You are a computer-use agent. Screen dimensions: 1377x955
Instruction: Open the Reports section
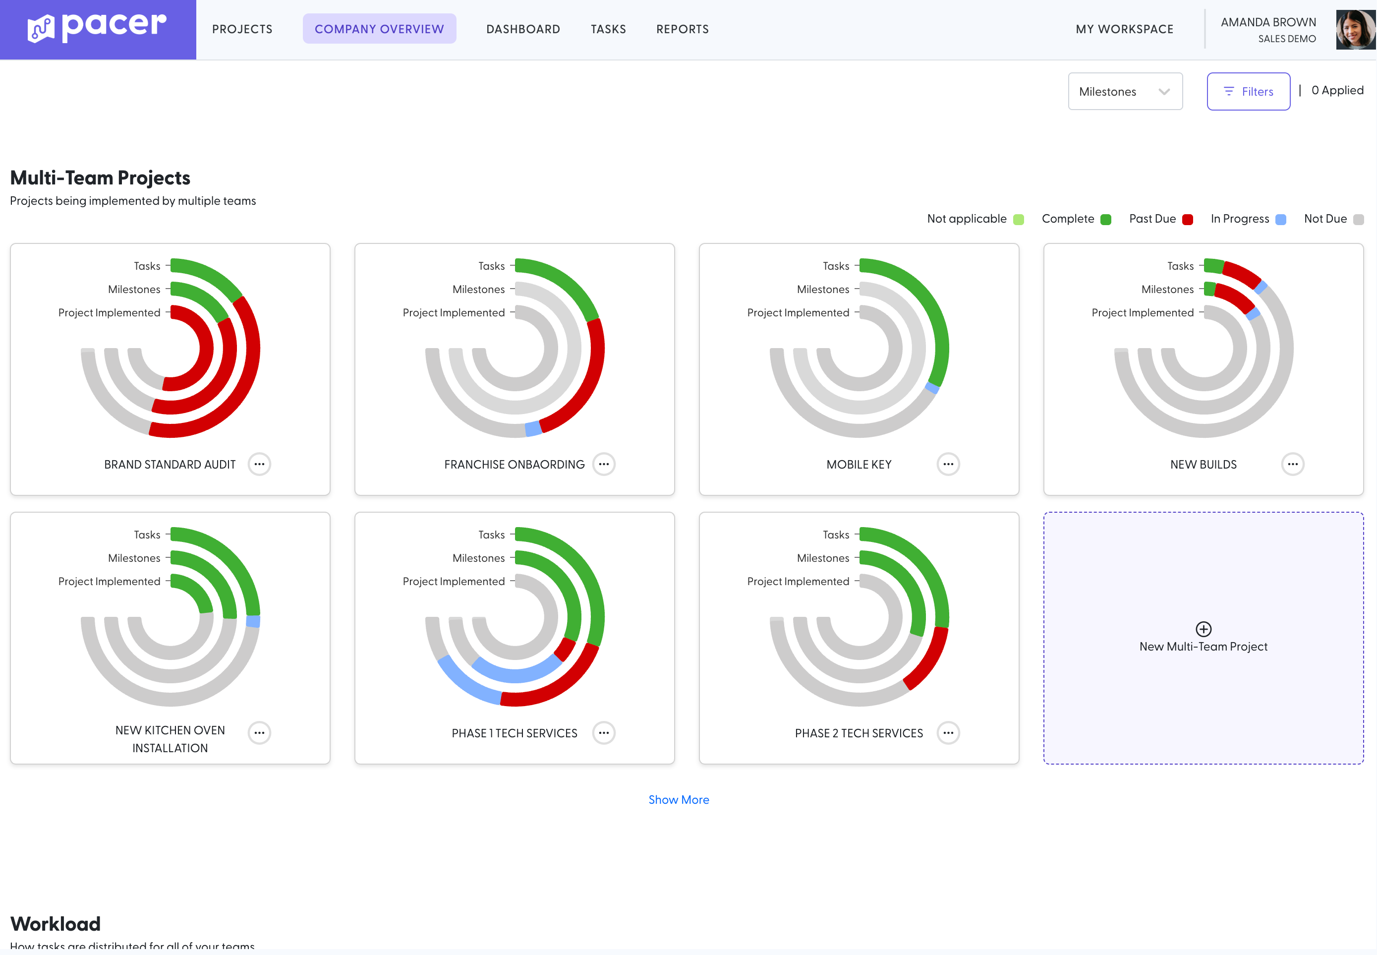(x=683, y=29)
